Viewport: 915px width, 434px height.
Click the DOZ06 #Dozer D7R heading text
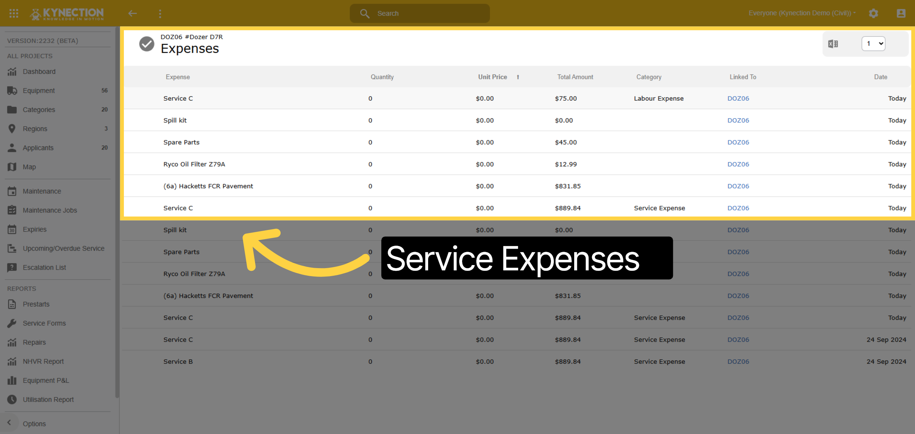tap(191, 37)
